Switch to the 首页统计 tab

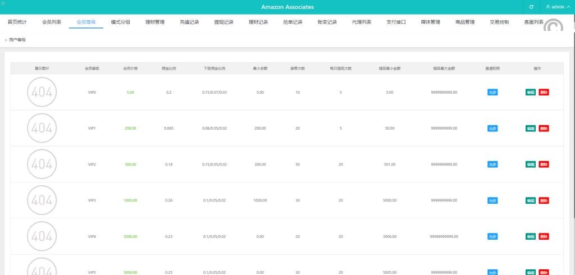click(17, 22)
